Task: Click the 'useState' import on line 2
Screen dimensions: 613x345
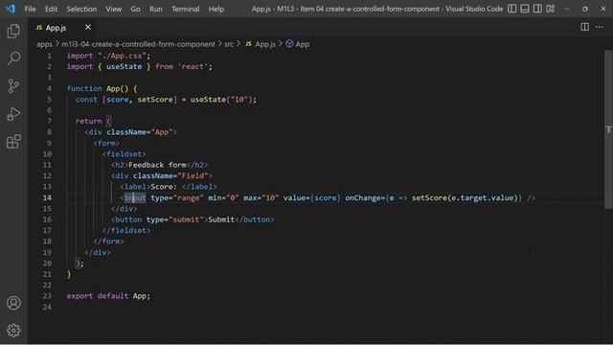Action: pos(124,66)
